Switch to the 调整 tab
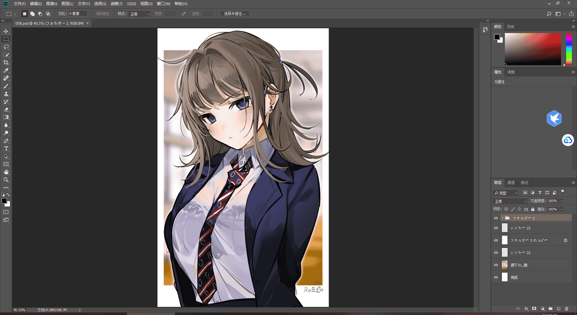This screenshot has width=577, height=315. point(511,72)
